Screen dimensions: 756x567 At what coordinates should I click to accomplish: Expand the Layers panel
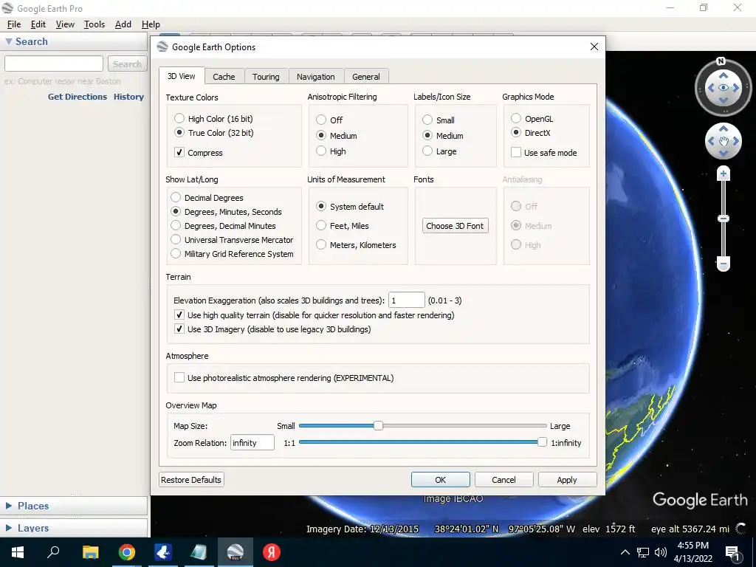click(x=9, y=528)
